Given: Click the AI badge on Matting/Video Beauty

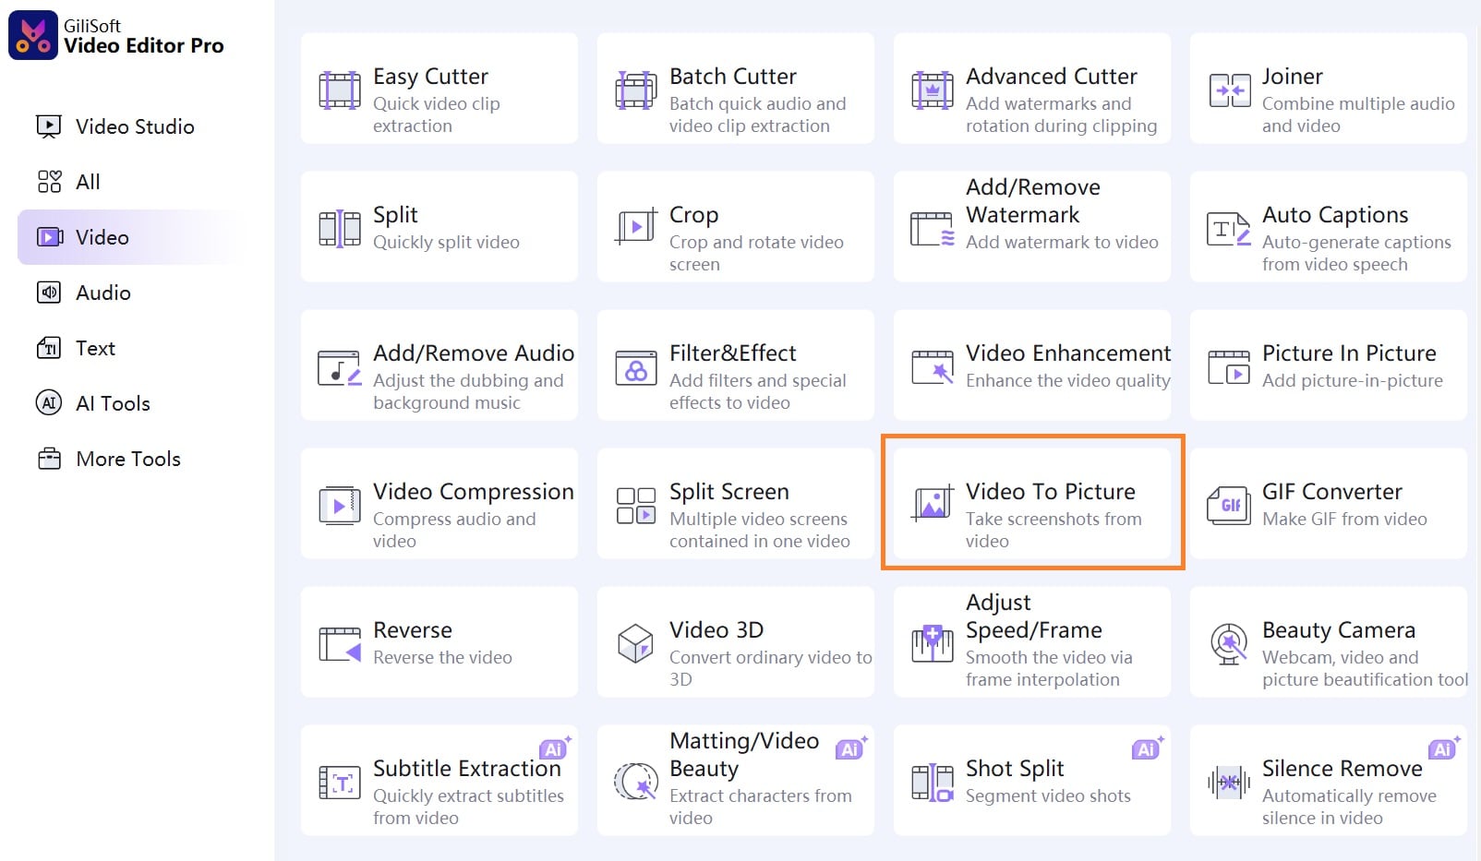Looking at the screenshot, I should pyautogui.click(x=851, y=747).
